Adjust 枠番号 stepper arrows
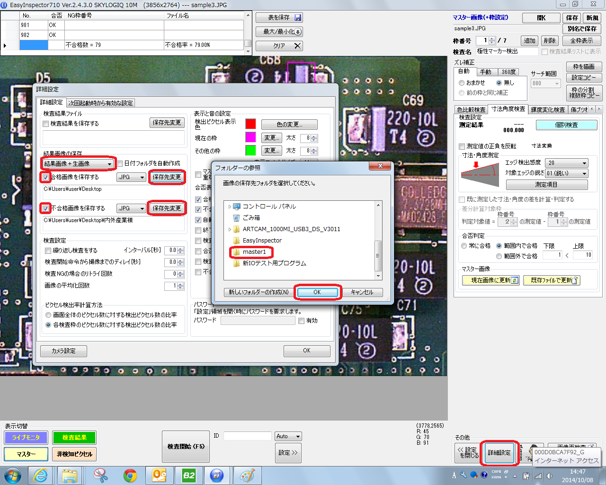Image resolution: width=606 pixels, height=485 pixels. tap(492, 41)
